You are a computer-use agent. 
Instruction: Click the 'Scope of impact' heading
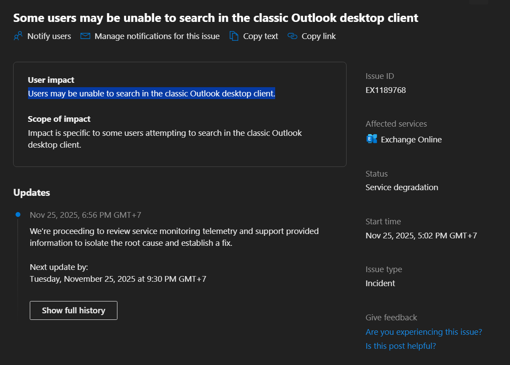pos(59,119)
